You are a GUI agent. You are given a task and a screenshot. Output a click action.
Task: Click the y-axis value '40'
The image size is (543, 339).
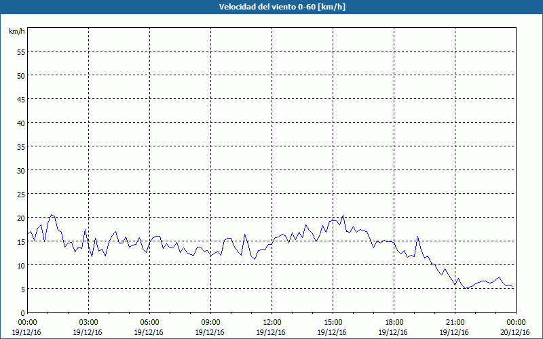tap(21, 123)
